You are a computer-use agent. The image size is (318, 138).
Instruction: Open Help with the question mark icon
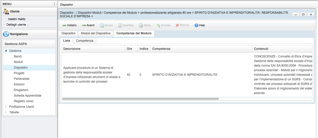[x=196, y=25]
